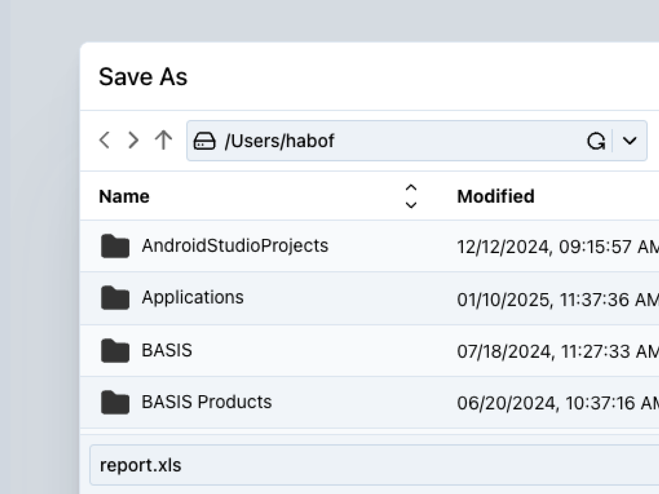Select the BASIS Products folder name
659x494 pixels.
(206, 402)
